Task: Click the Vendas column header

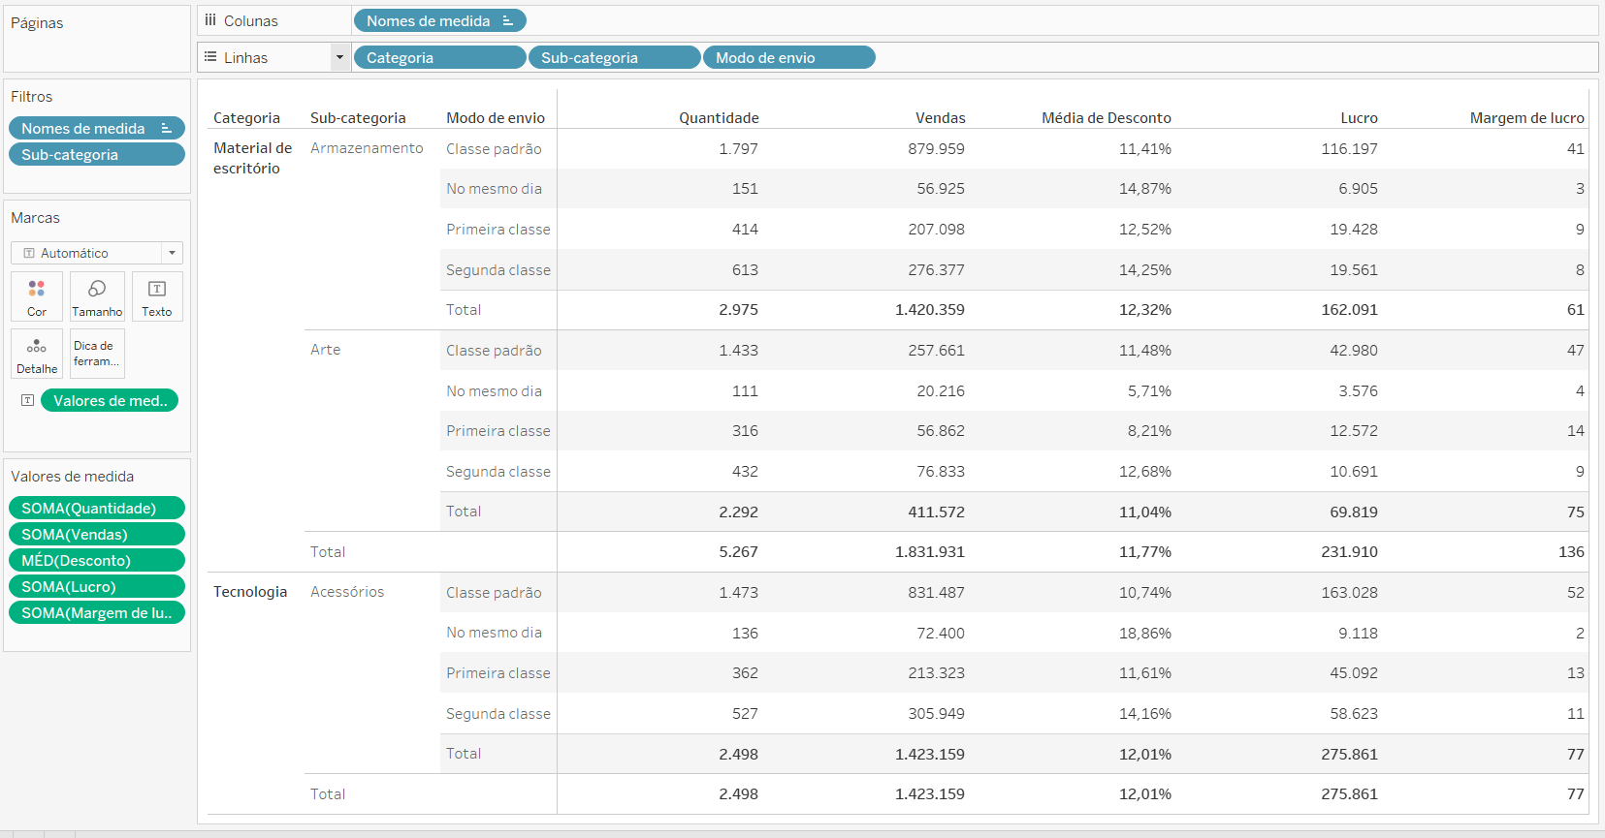Action: 940,117
